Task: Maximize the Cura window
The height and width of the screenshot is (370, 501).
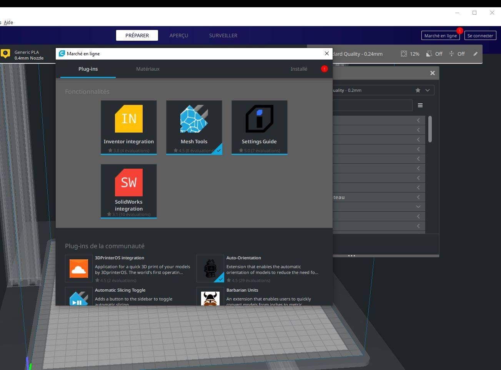Action: click(474, 13)
